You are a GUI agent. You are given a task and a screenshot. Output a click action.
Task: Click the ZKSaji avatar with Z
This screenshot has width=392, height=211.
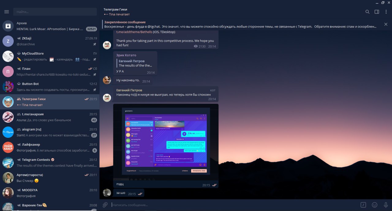(8, 41)
